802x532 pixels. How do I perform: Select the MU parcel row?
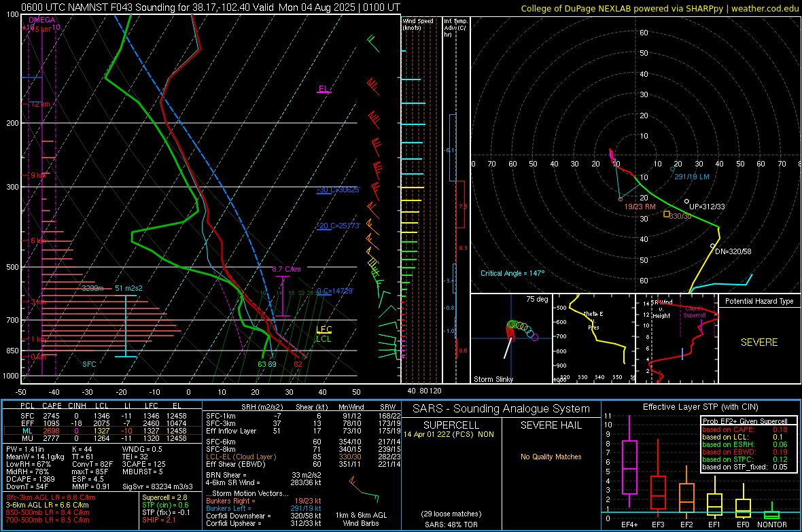103,438
